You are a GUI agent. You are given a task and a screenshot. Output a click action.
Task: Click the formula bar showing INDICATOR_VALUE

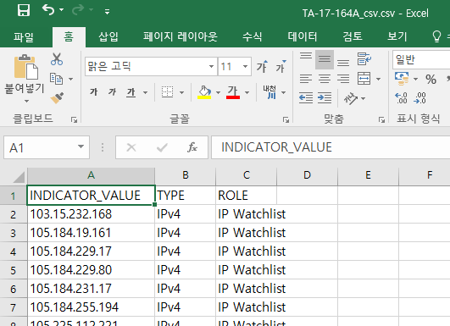pyautogui.click(x=331, y=147)
